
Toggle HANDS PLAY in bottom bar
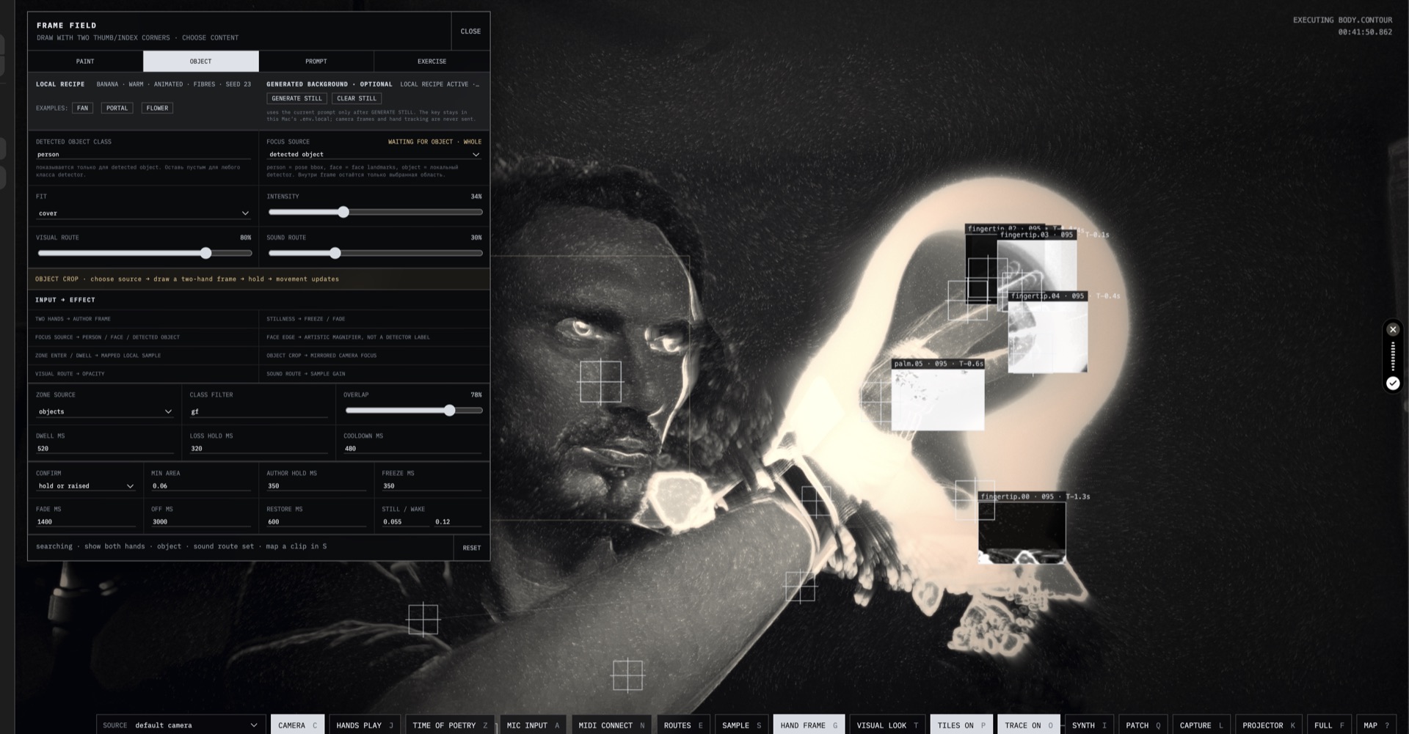click(x=365, y=725)
